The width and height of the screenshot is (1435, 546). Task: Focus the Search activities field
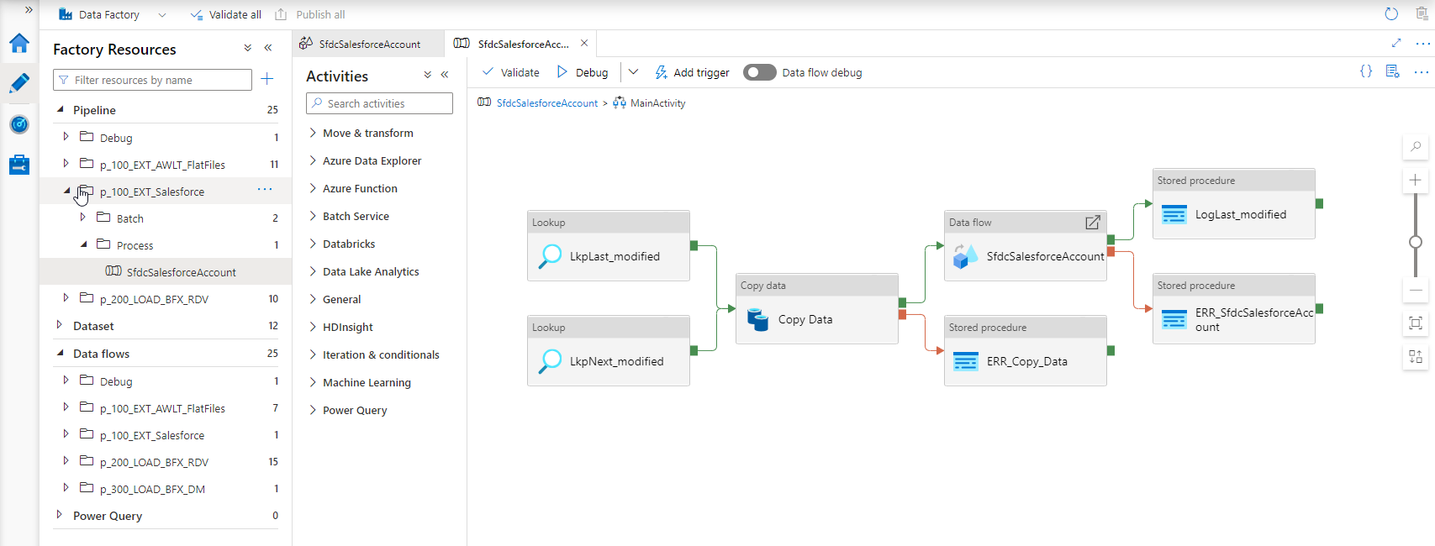[379, 103]
